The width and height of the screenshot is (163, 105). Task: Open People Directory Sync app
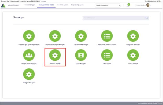[x=29, y=55]
